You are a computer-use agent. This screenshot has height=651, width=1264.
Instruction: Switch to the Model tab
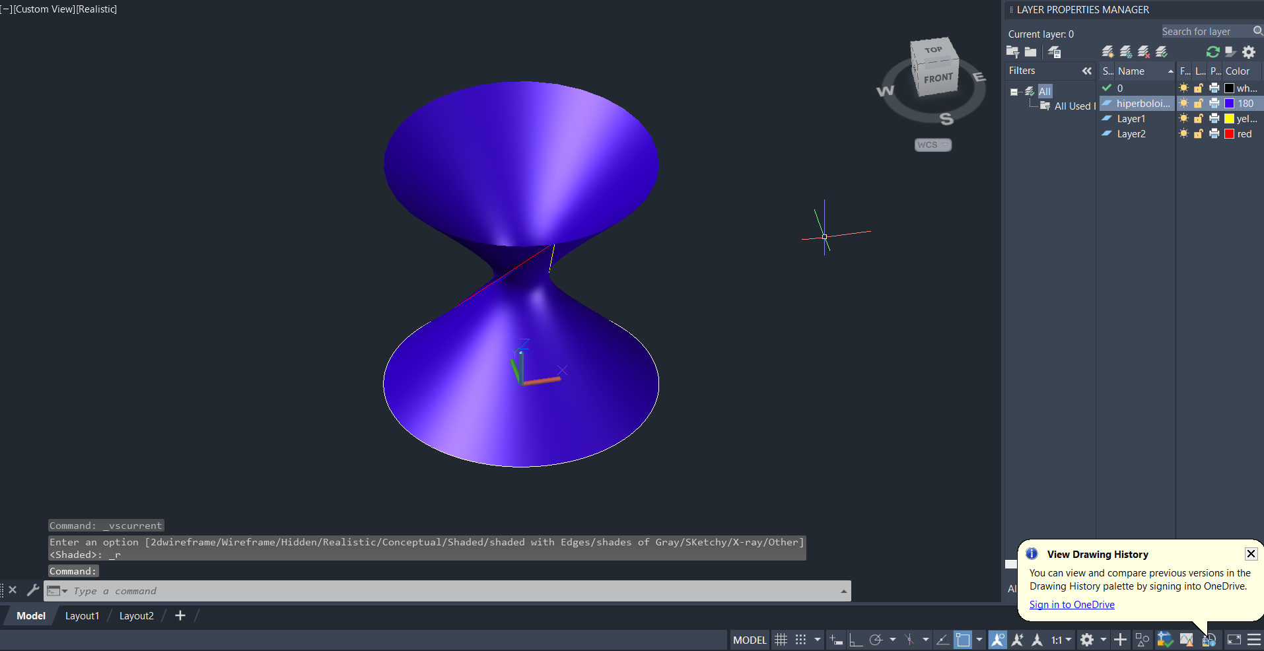[31, 615]
